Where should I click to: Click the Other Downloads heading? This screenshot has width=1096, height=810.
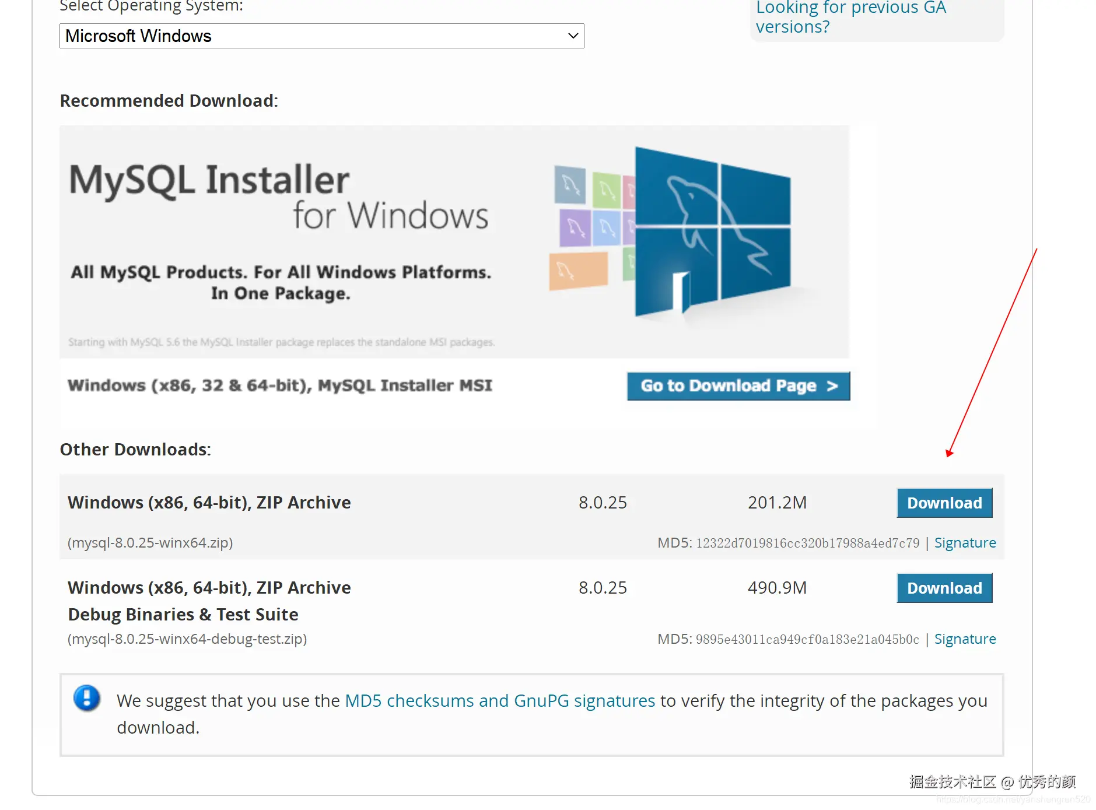click(135, 450)
